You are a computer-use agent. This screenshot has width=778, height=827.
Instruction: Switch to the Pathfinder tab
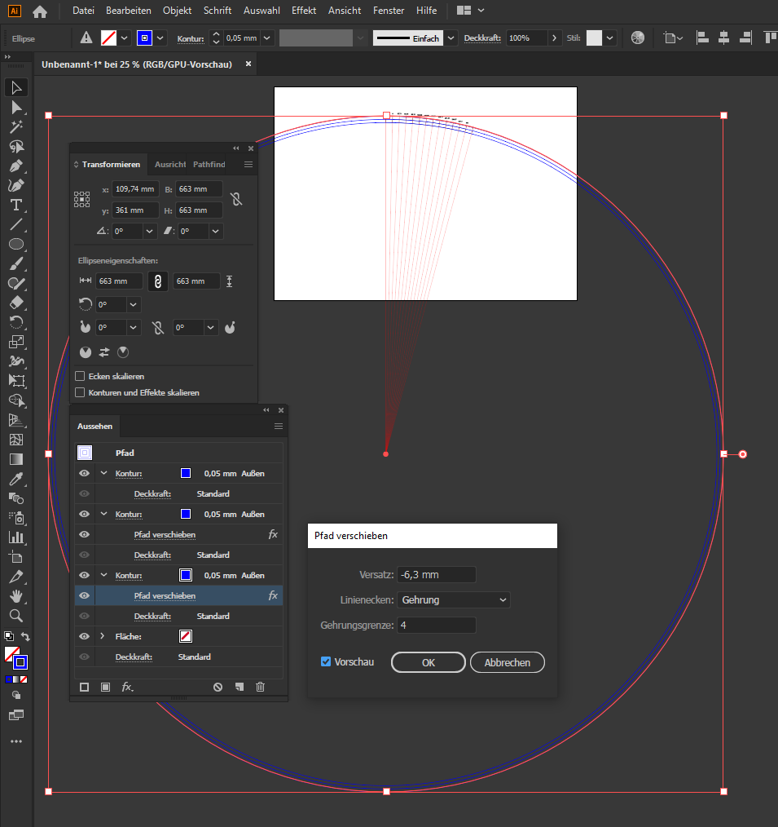[209, 164]
